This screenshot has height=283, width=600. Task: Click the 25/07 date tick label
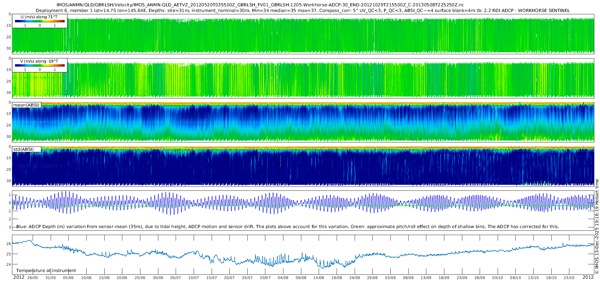pos(247,278)
